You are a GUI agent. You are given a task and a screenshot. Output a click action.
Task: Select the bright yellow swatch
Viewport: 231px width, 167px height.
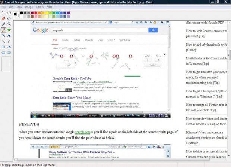pyautogui.click(x=47, y=13)
